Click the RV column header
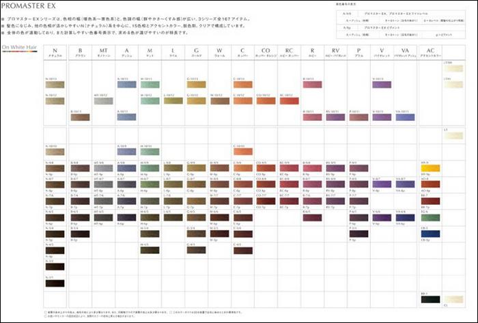478x323 pixels. tap(336, 53)
